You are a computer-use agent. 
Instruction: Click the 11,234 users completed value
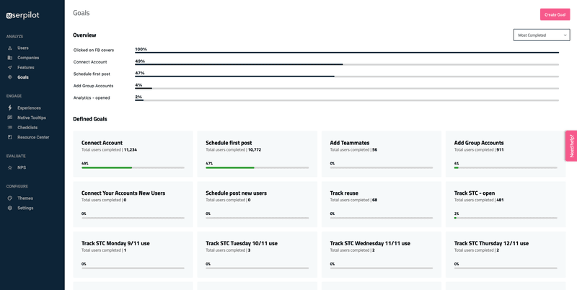(131, 150)
